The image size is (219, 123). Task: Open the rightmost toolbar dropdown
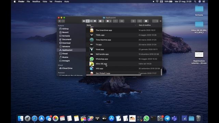(155, 21)
